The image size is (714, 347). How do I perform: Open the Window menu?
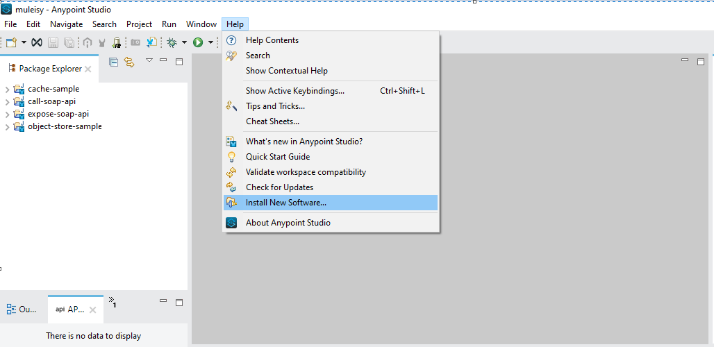(201, 24)
